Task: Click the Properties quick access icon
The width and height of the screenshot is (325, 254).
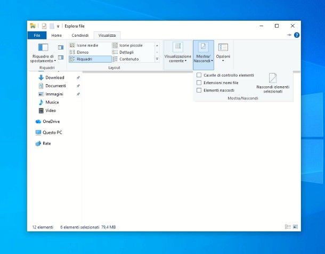Action: 44,26
